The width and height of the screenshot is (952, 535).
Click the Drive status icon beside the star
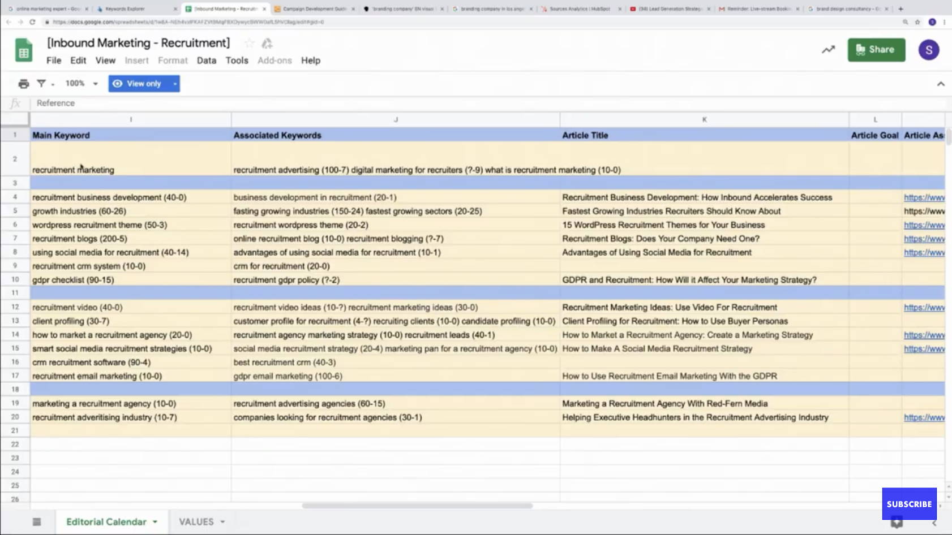click(x=267, y=44)
